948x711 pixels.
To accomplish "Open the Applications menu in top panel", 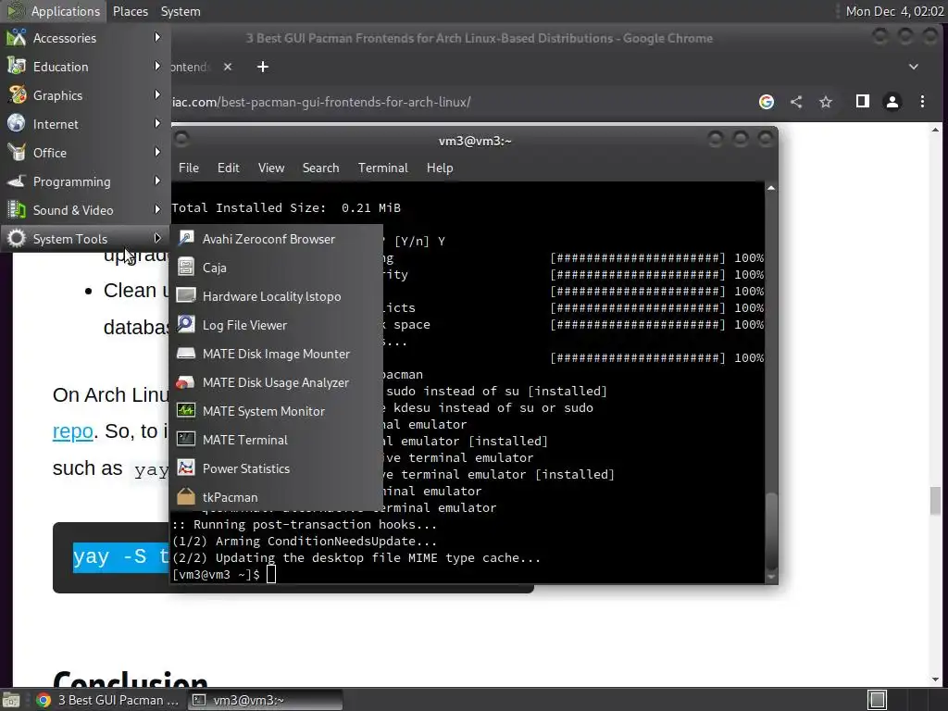I will point(53,11).
